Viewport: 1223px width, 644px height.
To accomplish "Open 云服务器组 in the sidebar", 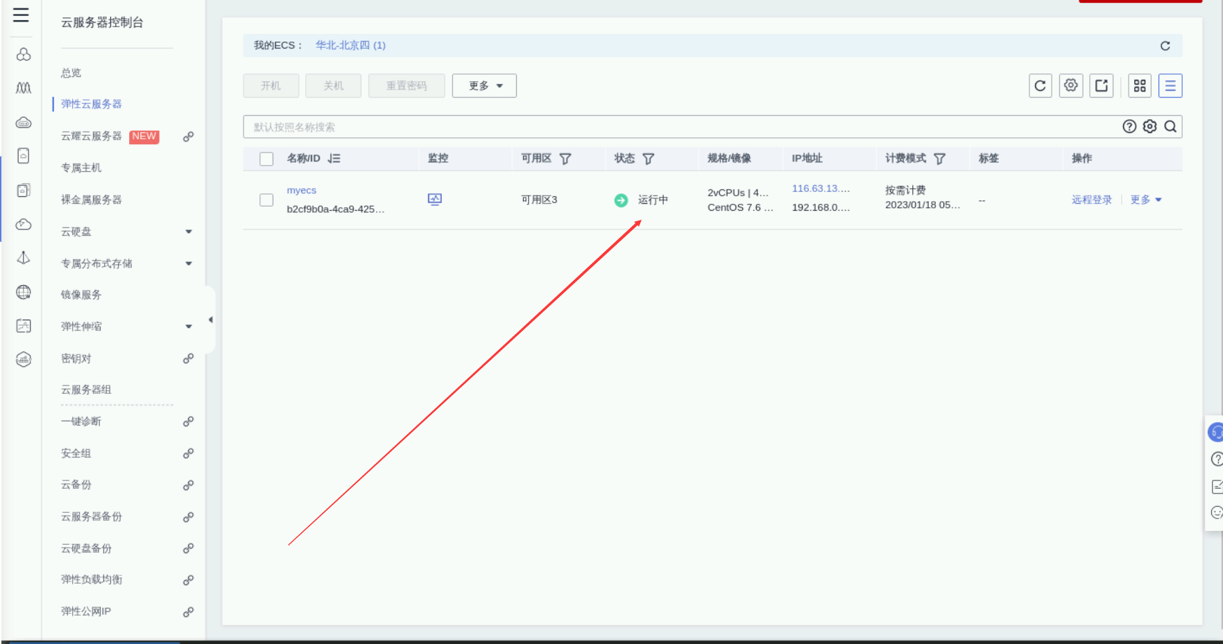I will (86, 390).
